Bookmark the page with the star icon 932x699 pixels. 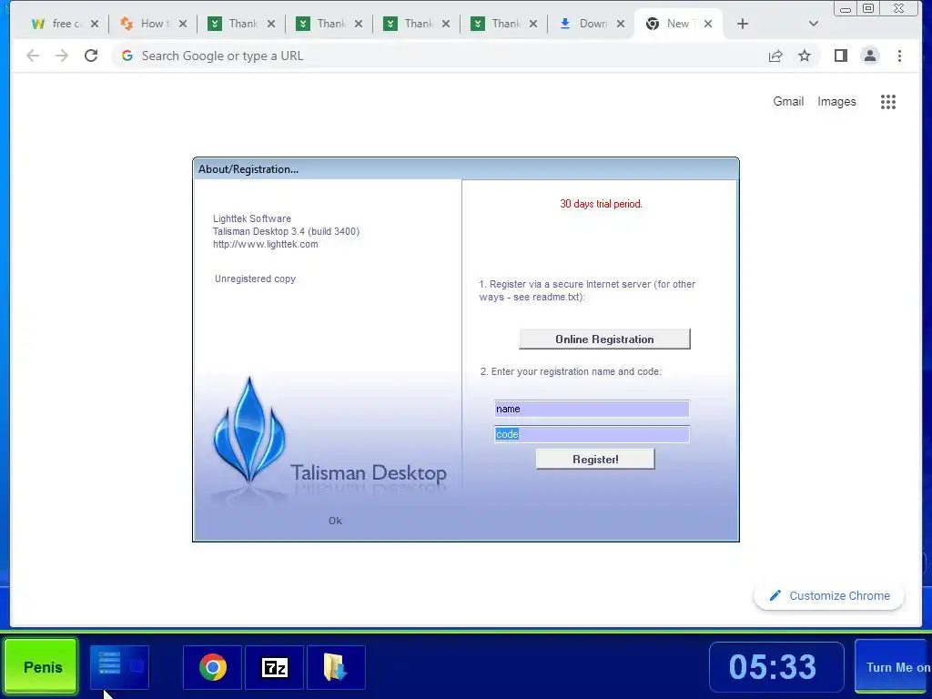805,56
